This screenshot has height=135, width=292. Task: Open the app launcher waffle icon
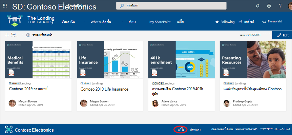5,5
